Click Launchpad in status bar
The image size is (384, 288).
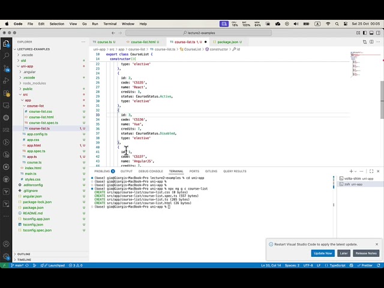pyautogui.click(x=53, y=265)
